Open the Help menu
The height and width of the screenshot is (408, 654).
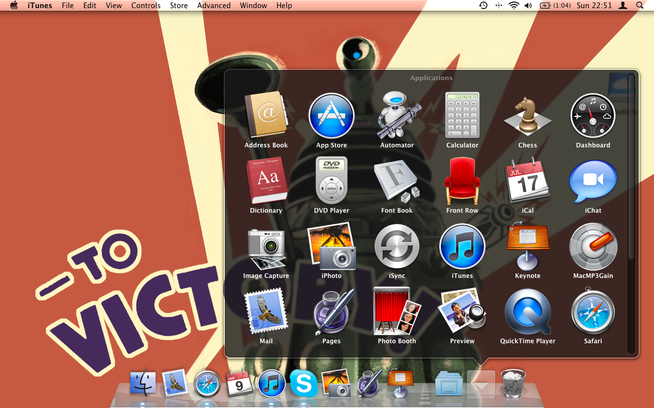[x=284, y=6]
